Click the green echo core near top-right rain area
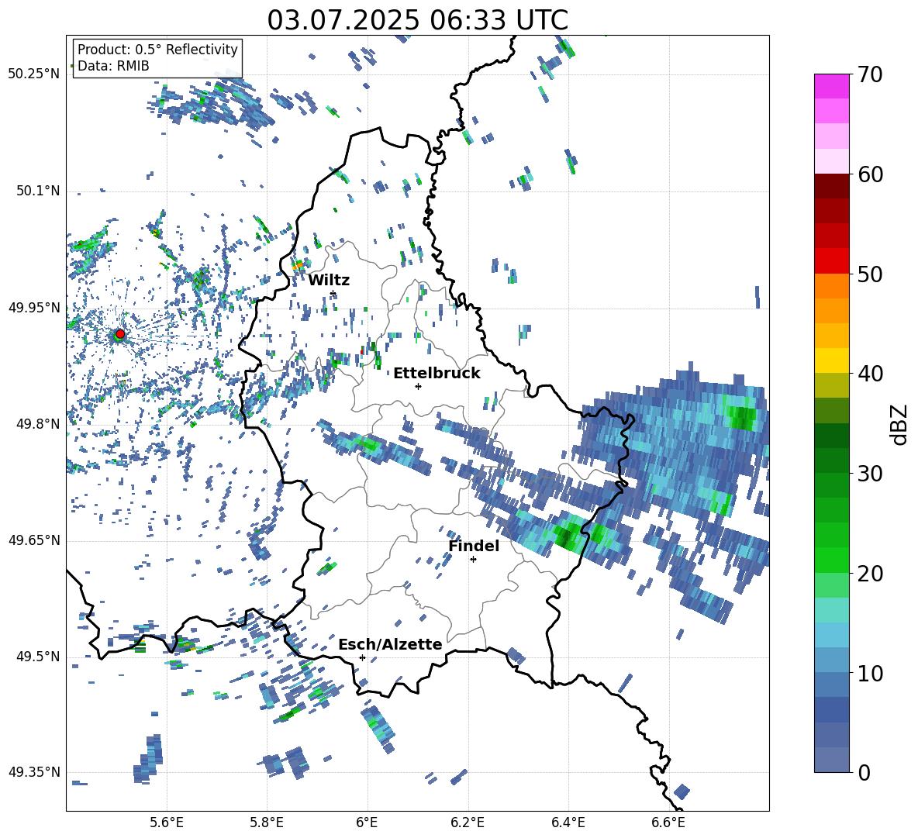Viewport: 918px width, 838px height. 742,416
